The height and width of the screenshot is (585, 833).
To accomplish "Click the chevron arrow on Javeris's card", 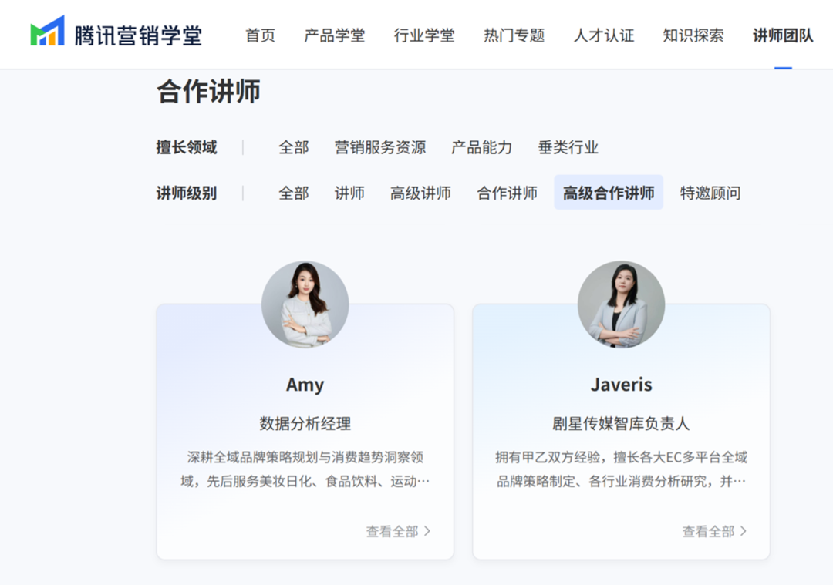I will pos(744,531).
